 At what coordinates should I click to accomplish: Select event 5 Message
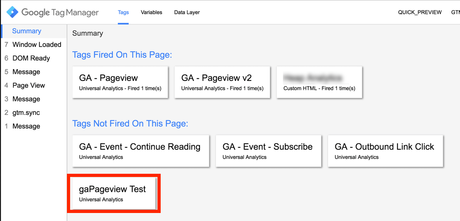tap(34, 72)
